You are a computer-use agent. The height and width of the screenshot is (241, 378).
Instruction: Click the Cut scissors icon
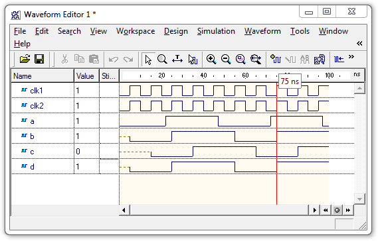[x=64, y=59]
